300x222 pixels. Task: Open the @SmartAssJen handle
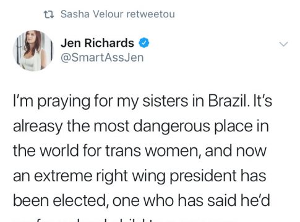(x=102, y=57)
